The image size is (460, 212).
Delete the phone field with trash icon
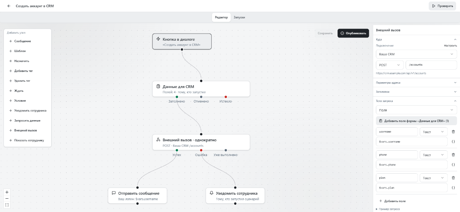[x=453, y=155]
